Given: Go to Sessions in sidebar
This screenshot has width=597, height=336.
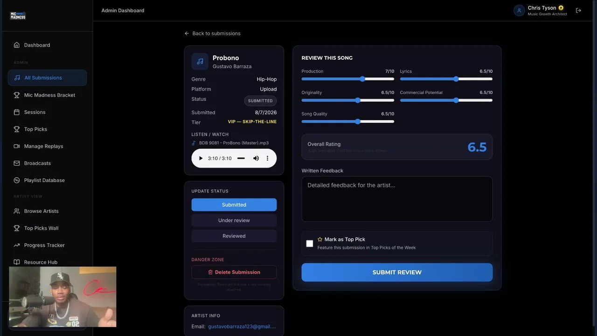Looking at the screenshot, I should click(47, 112).
